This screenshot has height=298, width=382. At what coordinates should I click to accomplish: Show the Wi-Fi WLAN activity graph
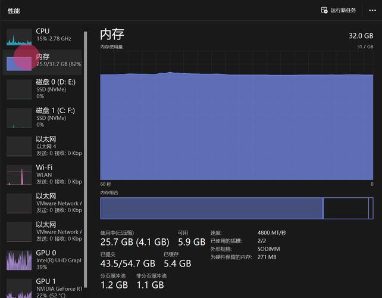point(19,175)
